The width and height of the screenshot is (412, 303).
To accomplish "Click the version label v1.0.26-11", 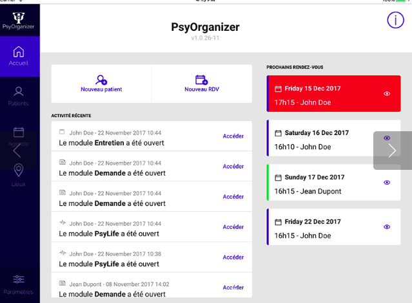I will pyautogui.click(x=205, y=38).
